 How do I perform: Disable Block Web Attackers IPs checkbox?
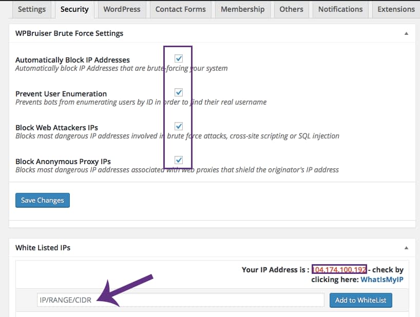pyautogui.click(x=179, y=126)
